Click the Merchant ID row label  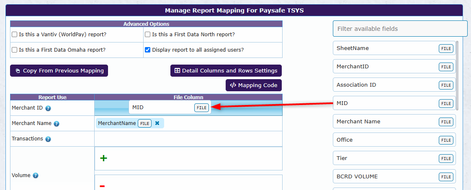point(27,108)
